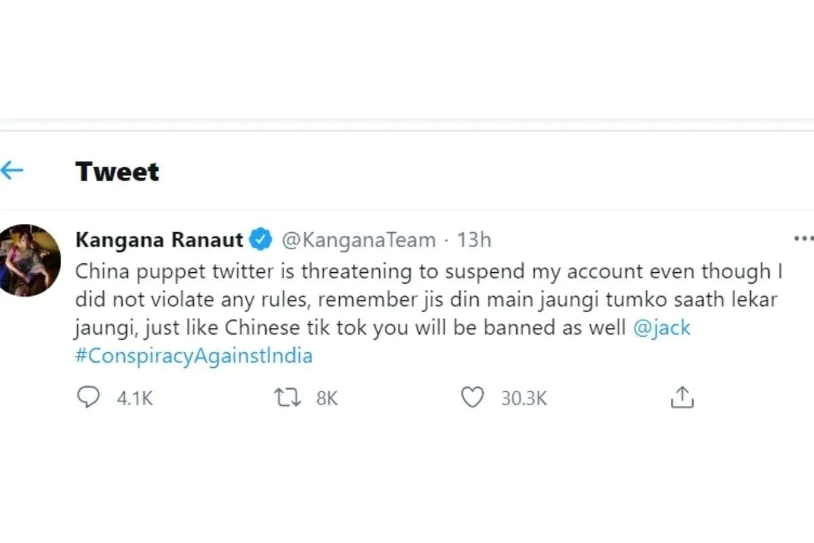Click the reply speech bubble icon

[88, 398]
